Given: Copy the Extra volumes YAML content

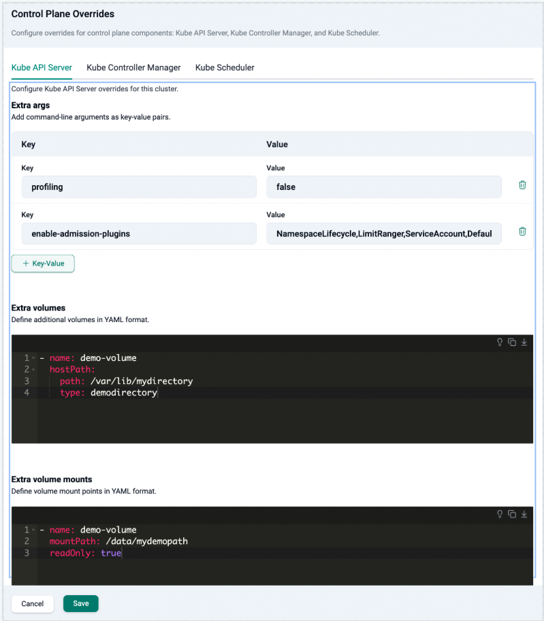Looking at the screenshot, I should [512, 343].
